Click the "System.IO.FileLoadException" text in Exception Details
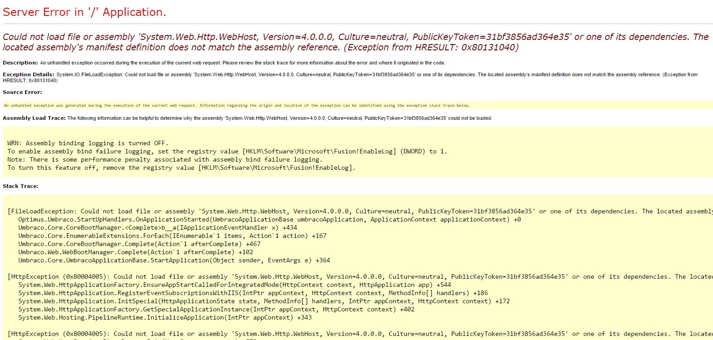This screenshot has height=340, width=713. [91, 74]
